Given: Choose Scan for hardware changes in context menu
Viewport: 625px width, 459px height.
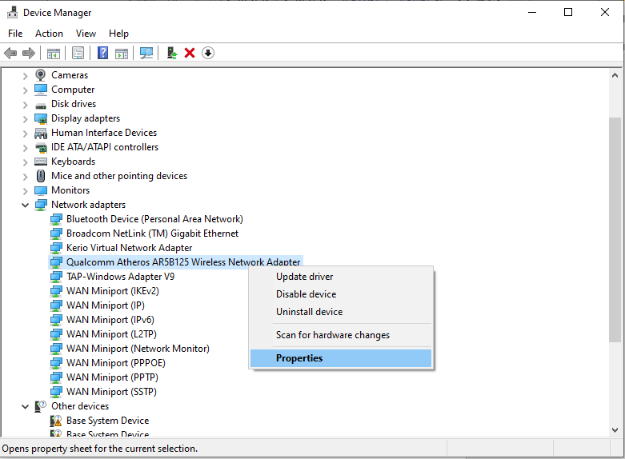Looking at the screenshot, I should [x=341, y=335].
